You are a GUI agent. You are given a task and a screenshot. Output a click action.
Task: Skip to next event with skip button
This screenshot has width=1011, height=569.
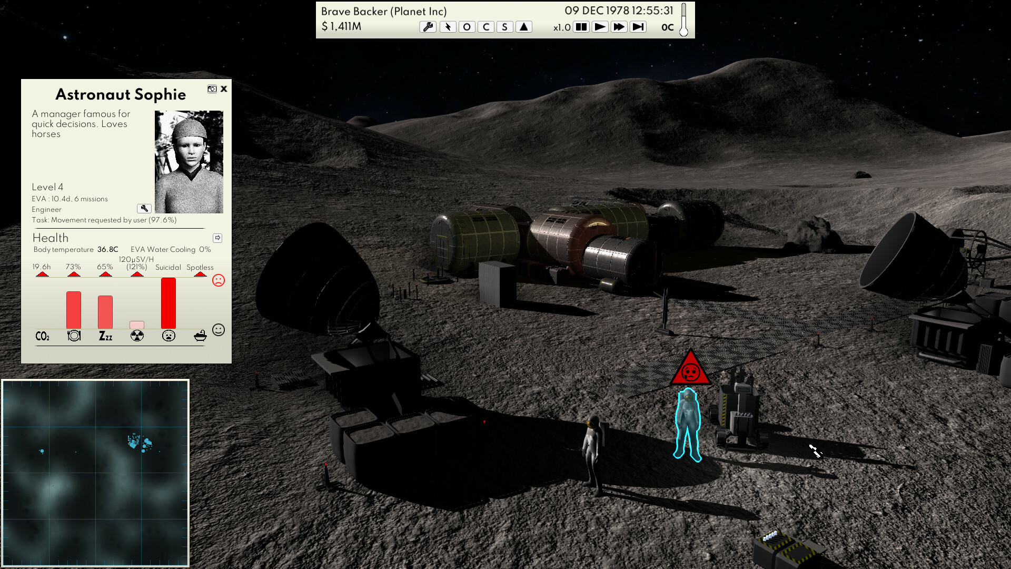(x=638, y=26)
